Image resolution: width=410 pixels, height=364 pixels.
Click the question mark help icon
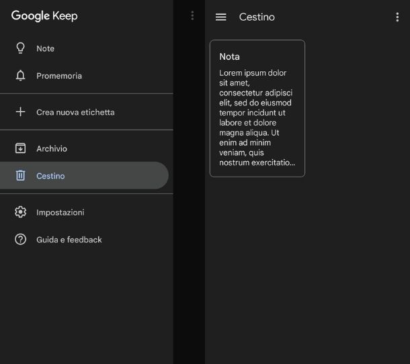(20, 239)
